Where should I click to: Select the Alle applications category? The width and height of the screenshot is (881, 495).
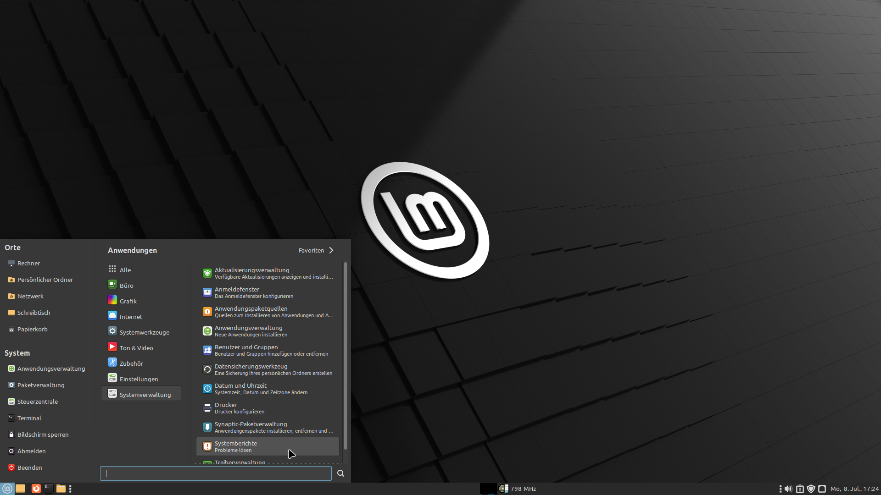click(125, 270)
